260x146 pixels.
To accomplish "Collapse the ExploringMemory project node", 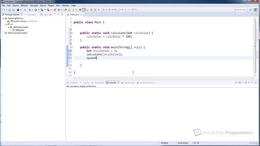I will point(3,18).
